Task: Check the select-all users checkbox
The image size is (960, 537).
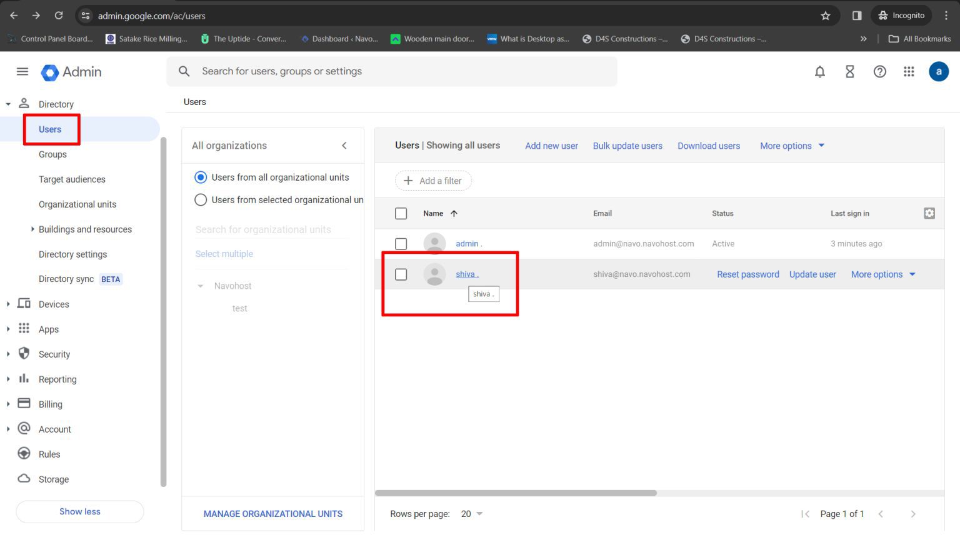Action: click(401, 213)
